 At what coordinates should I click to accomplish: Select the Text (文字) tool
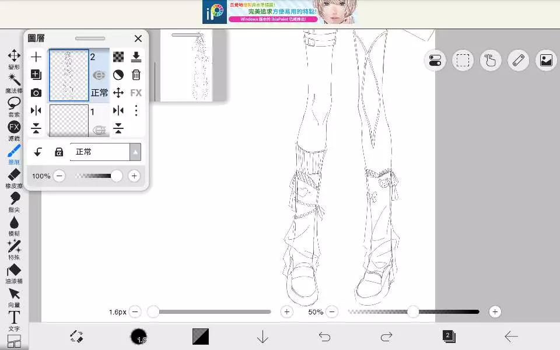coord(14,320)
